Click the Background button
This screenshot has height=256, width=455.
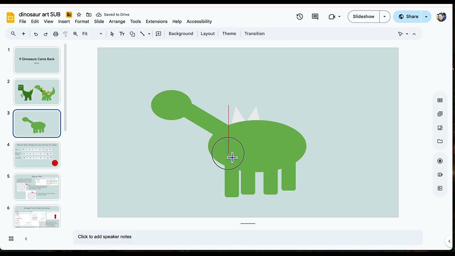click(x=181, y=33)
